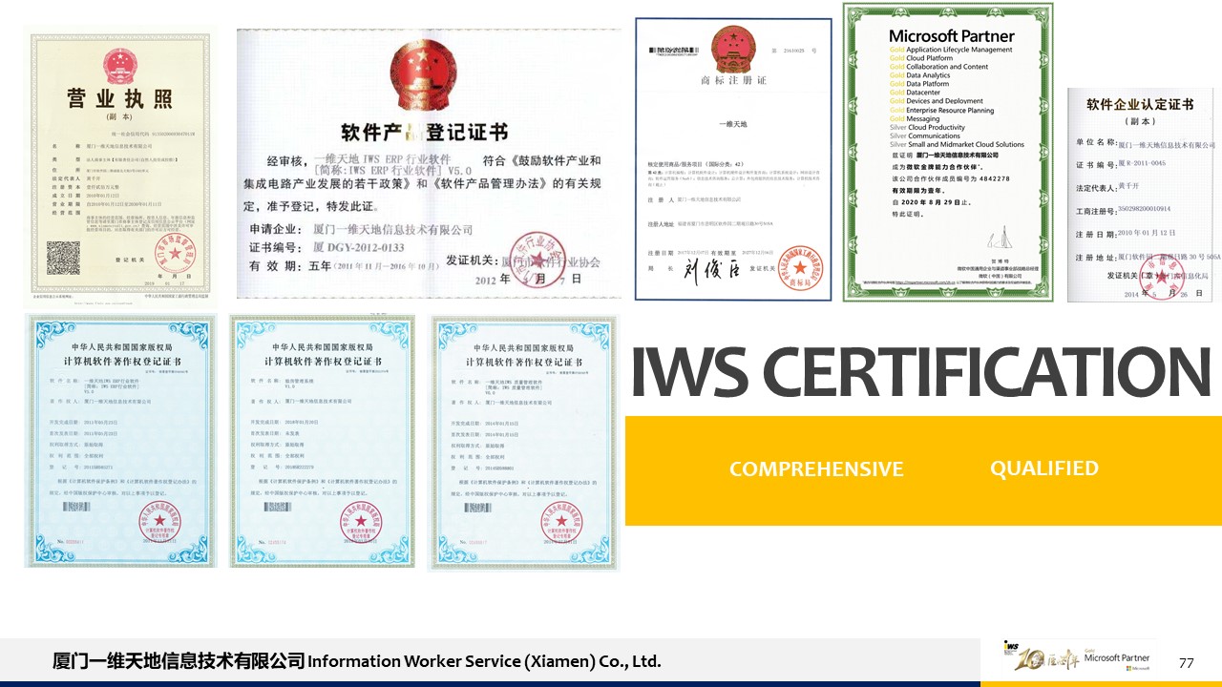Click the QUALIFIED label
The height and width of the screenshot is (687, 1222).
tap(1043, 468)
